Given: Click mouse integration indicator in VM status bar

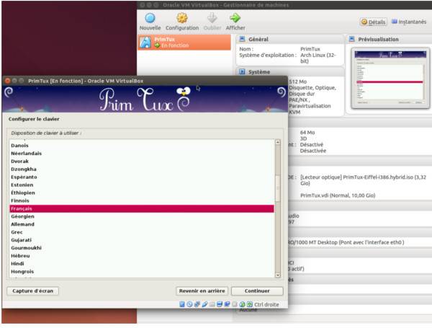Looking at the screenshot, I should pos(242,304).
